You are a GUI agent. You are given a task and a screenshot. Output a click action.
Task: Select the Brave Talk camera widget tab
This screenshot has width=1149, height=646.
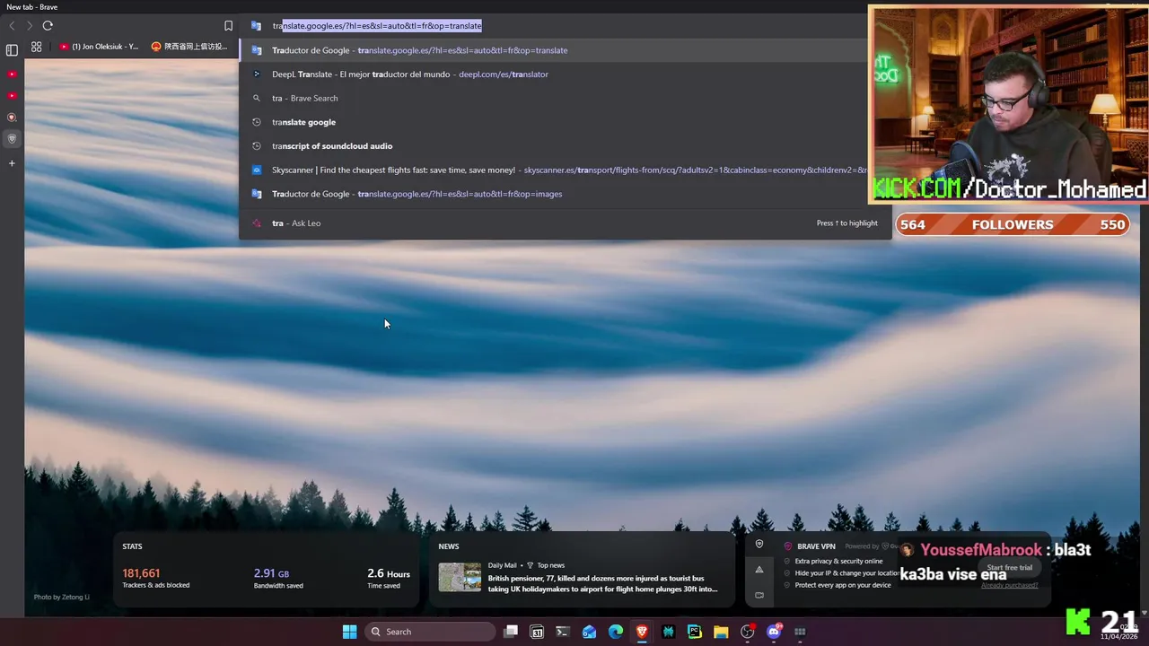coord(759,595)
